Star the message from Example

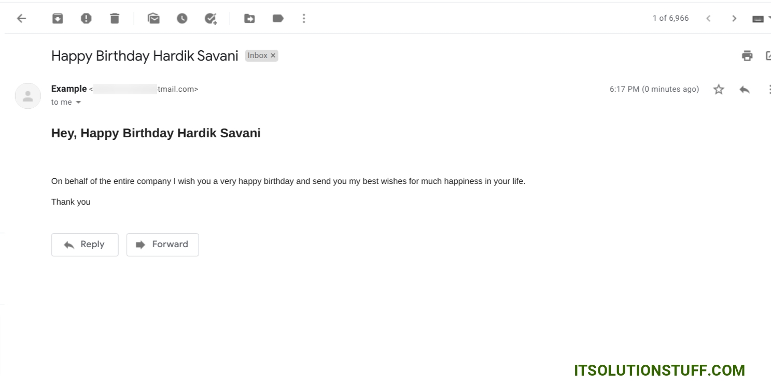[719, 90]
